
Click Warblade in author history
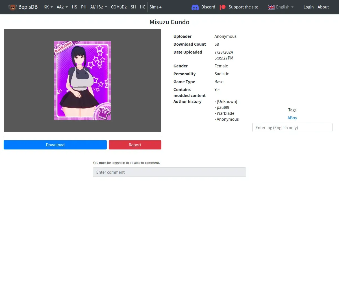225,113
